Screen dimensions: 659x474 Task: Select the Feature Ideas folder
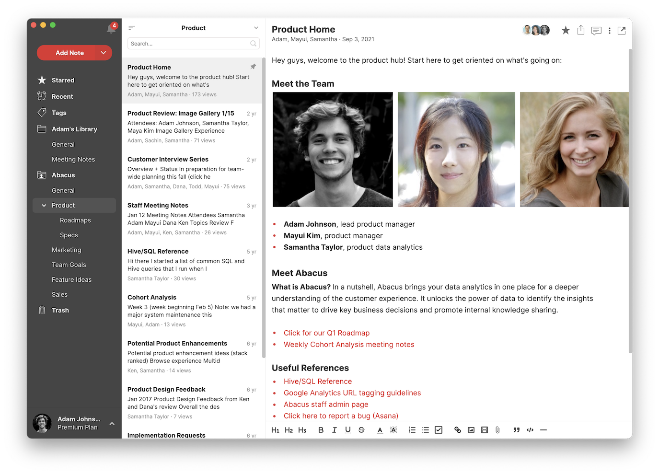(x=71, y=279)
